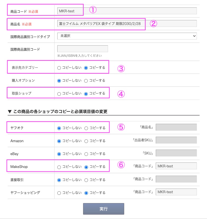Edit MakeShop 商品コード field
This screenshot has width=207, height=219.
pyautogui.click(x=176, y=166)
